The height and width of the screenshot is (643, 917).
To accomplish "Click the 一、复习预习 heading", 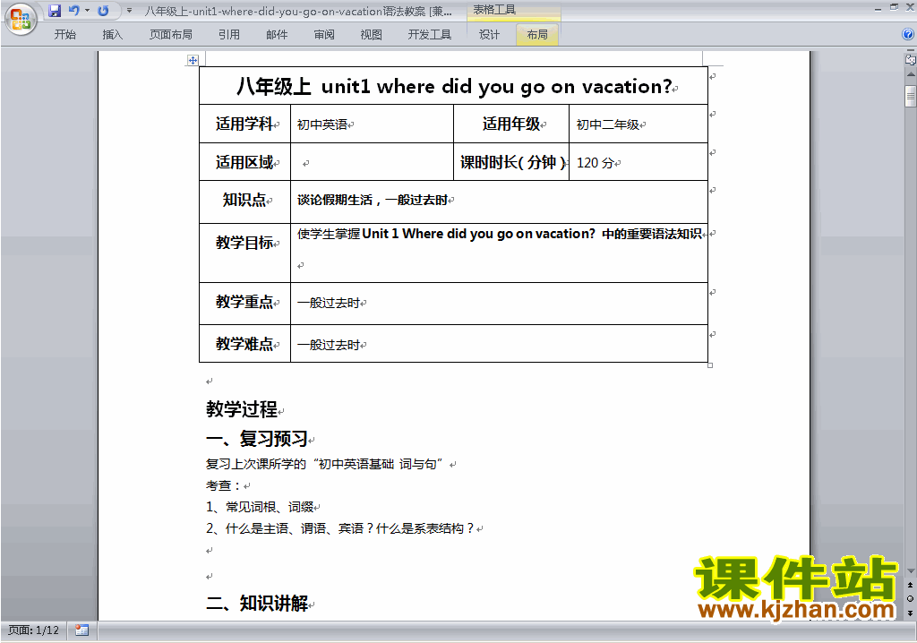I will pyautogui.click(x=257, y=439).
